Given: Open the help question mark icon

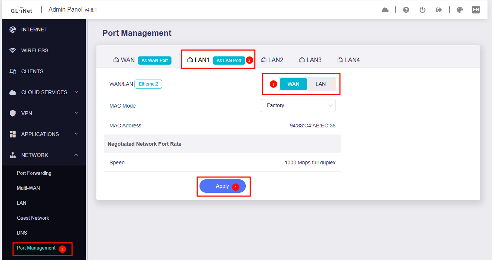Looking at the screenshot, I should point(406,10).
